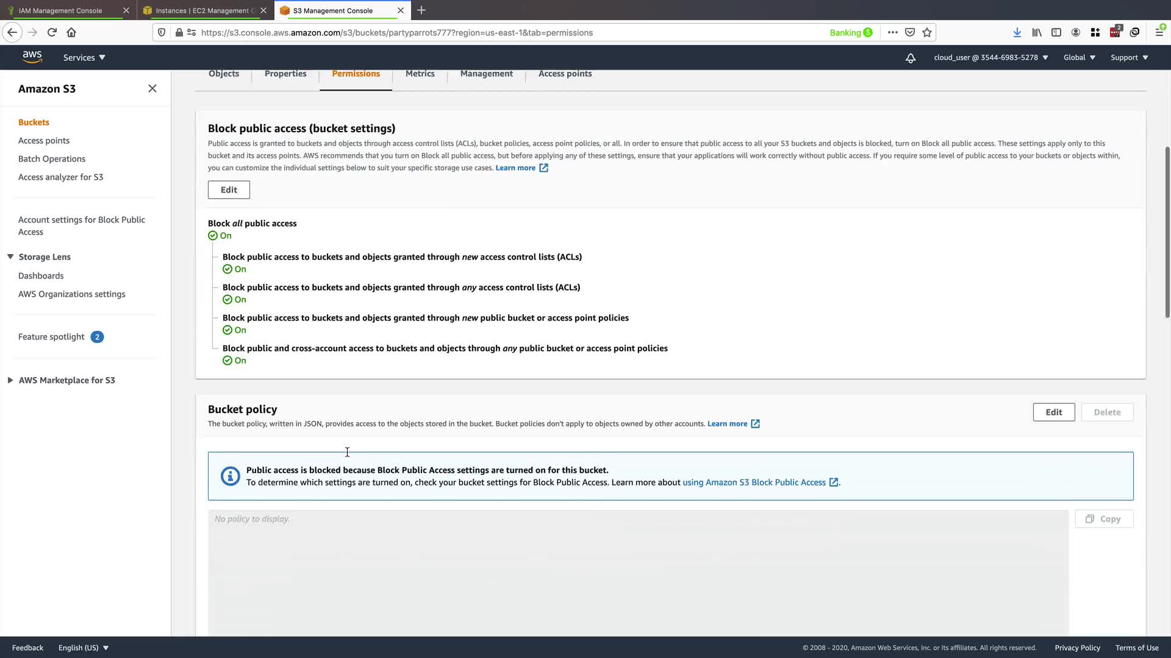Click the browser reload page icon
The height and width of the screenshot is (658, 1171).
(x=52, y=32)
